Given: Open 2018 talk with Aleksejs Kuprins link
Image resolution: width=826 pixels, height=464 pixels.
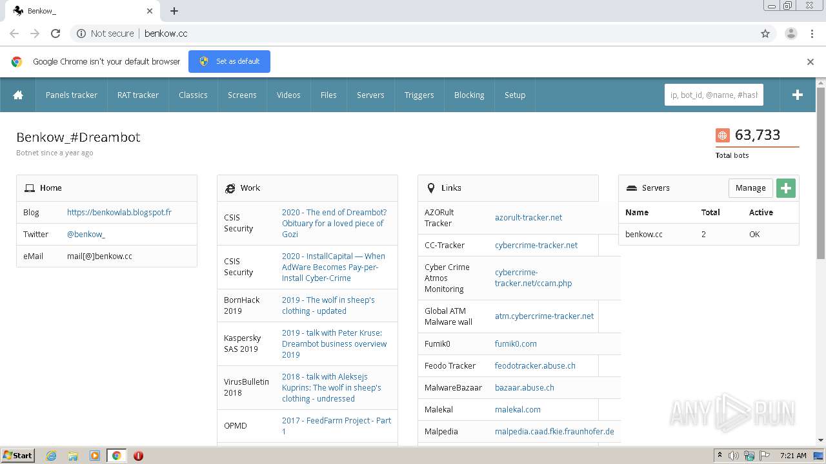Looking at the screenshot, I should [332, 387].
